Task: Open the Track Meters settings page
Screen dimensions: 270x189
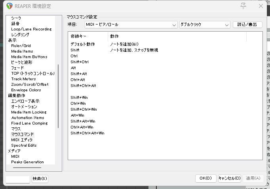Action: point(23,79)
